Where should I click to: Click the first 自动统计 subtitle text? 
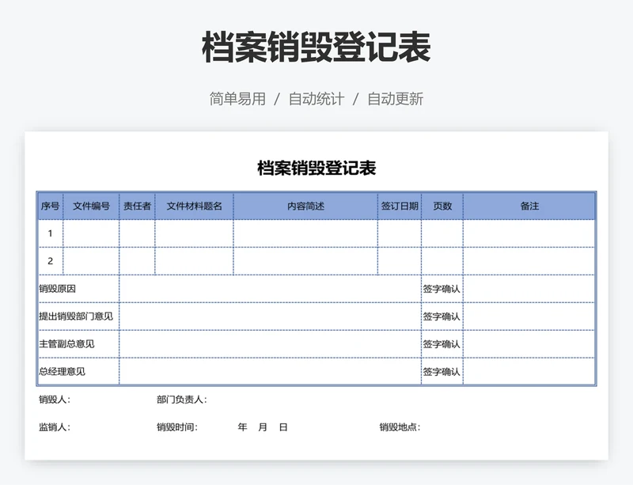(316, 99)
